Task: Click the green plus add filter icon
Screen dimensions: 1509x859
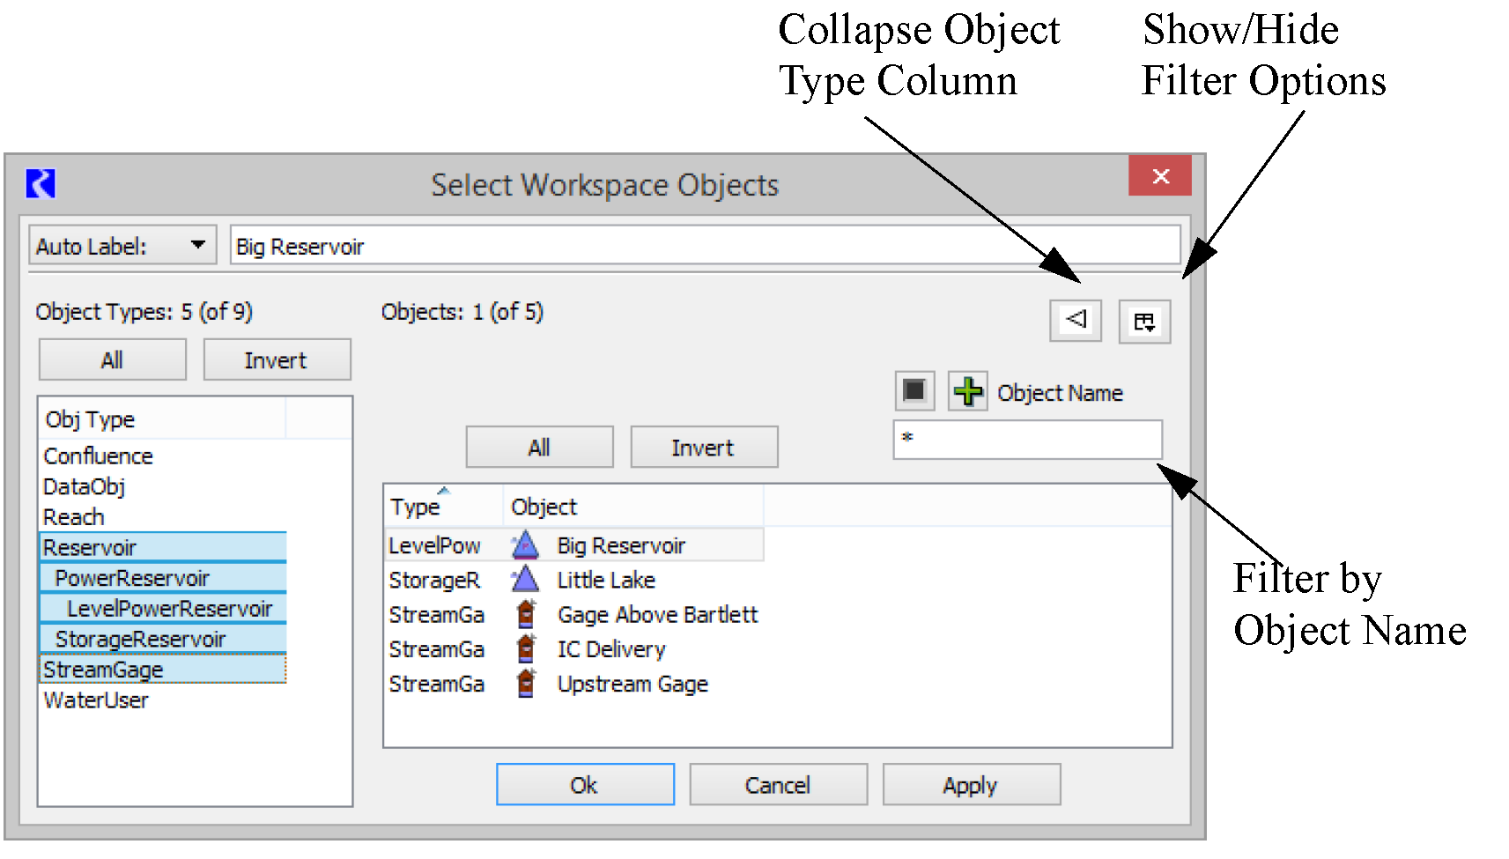Action: coord(967,391)
